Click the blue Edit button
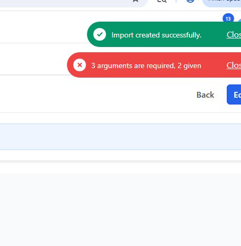Viewport: 241px width, 246px height. tap(234, 94)
